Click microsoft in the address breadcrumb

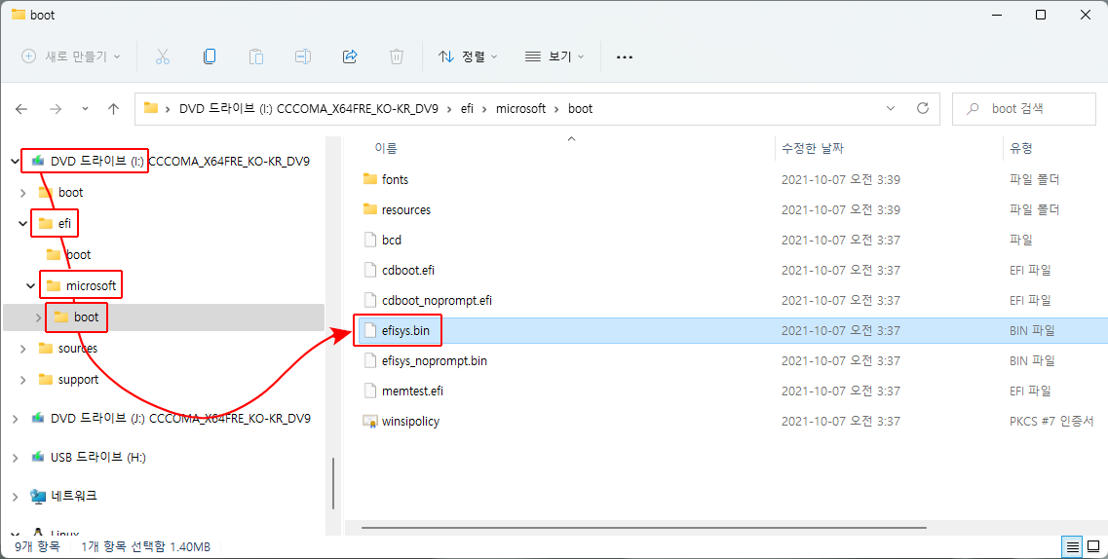point(520,109)
